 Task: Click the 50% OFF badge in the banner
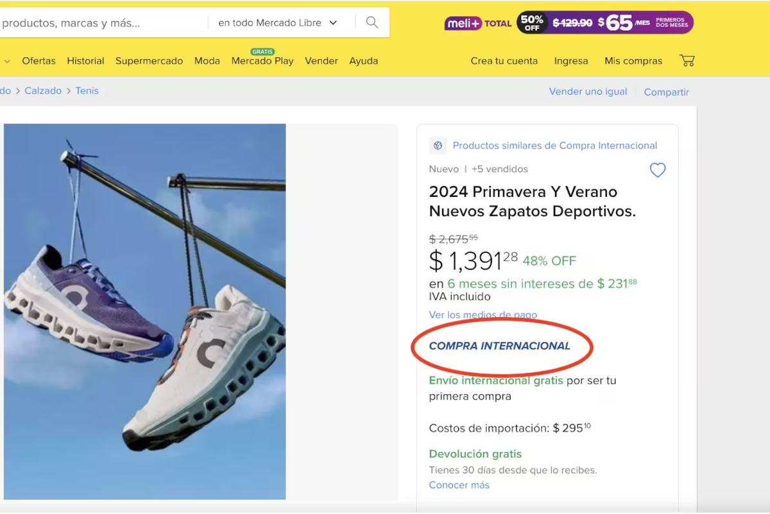point(531,22)
